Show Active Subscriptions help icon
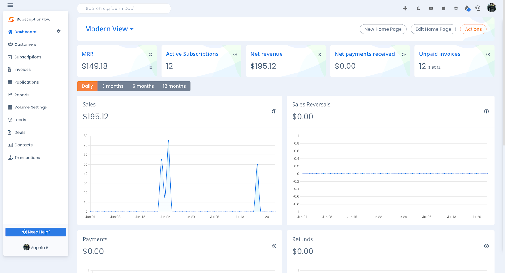This screenshot has width=505, height=273. coord(235,55)
